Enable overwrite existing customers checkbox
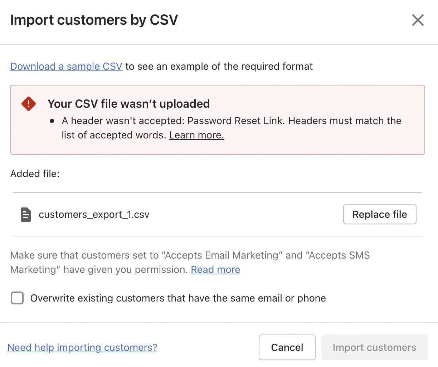 coord(17,298)
